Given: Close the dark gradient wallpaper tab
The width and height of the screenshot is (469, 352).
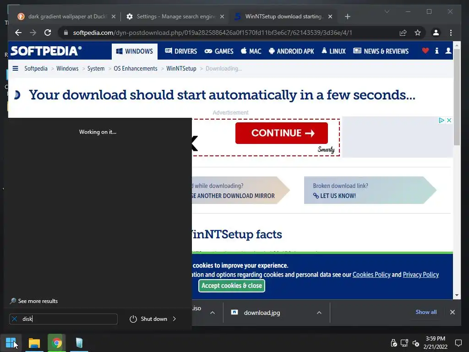Looking at the screenshot, I should (114, 16).
